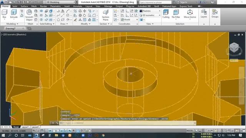
Task: Click the solid Union icon
Action: tap(41, 11)
